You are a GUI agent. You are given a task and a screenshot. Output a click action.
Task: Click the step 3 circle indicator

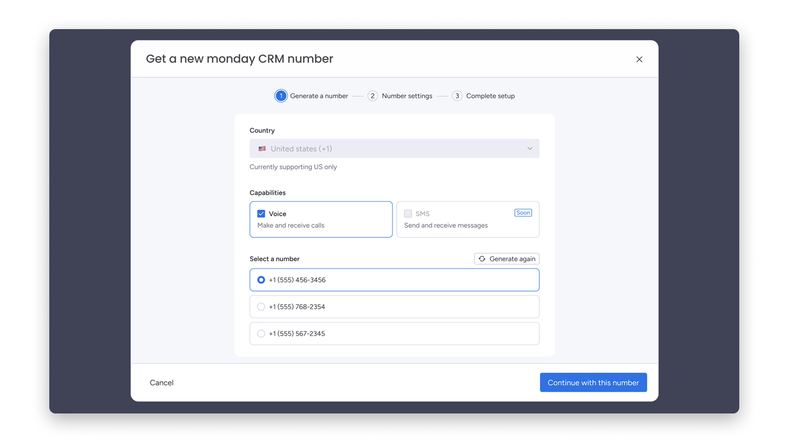(457, 96)
